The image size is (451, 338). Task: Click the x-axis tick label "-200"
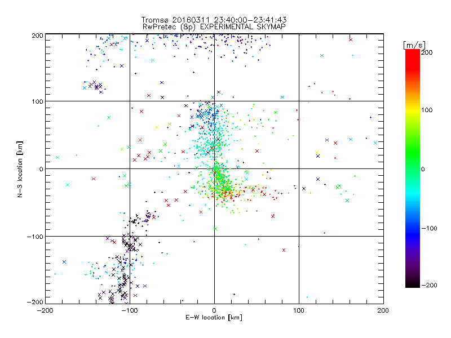[45, 310]
